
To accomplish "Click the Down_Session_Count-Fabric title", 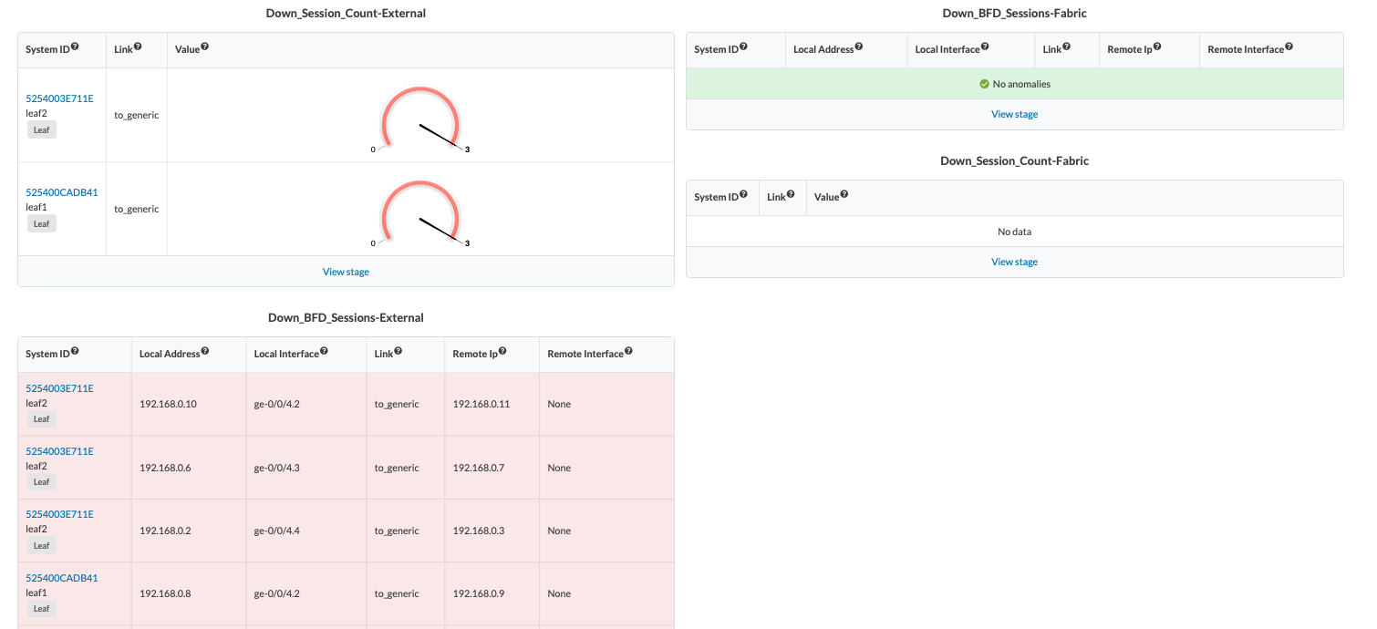I will tap(1014, 160).
